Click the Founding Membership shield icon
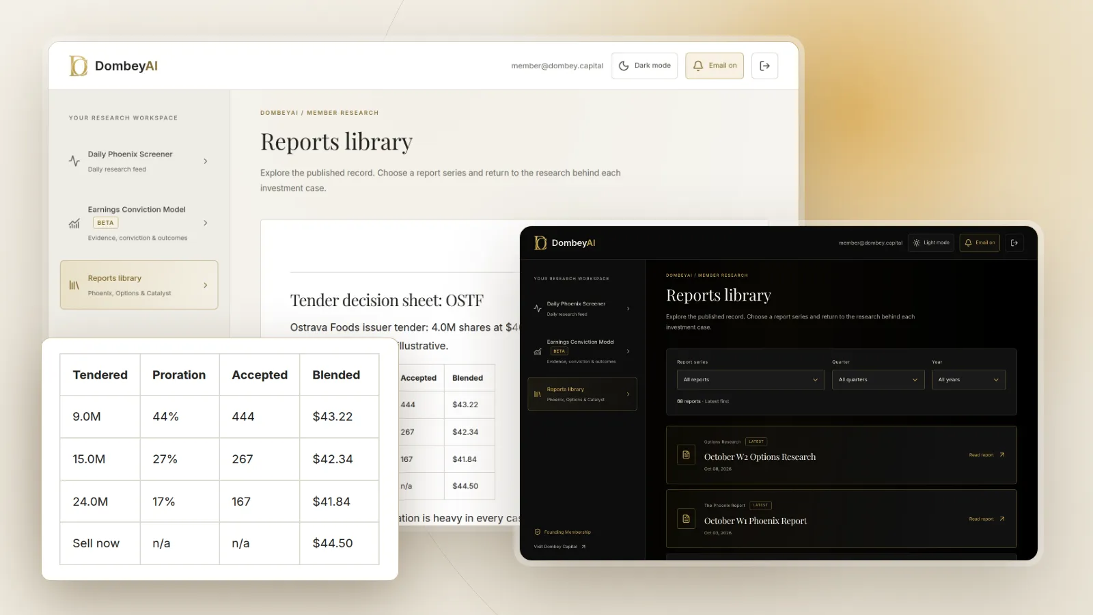 coord(538,532)
